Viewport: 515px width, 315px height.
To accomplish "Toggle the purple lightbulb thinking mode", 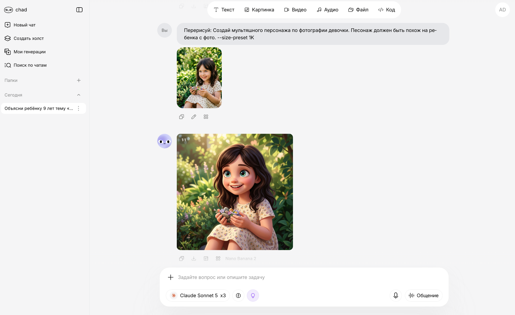I will (253, 296).
